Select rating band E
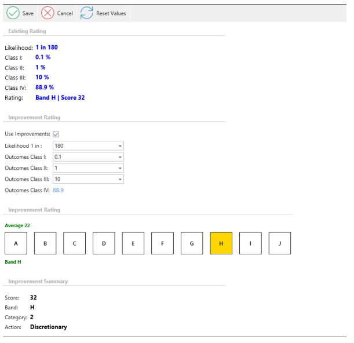This screenshot has width=354, height=343. [x=133, y=243]
